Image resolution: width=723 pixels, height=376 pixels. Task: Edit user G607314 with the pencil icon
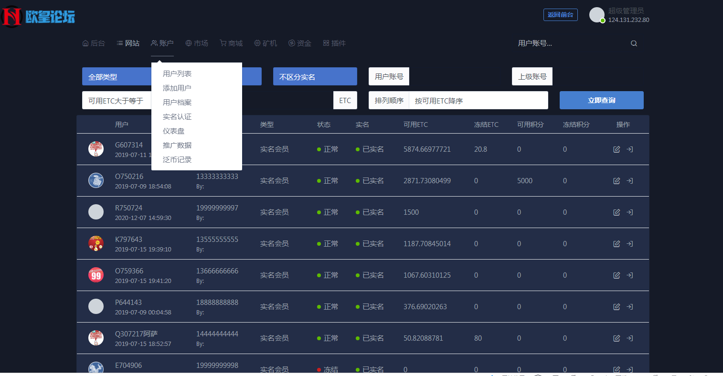617,149
